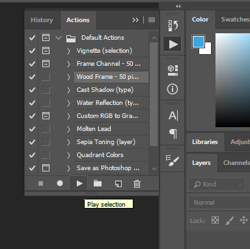The image size is (250, 249).
Task: Select the Cast Shadow (type) action
Action: (111, 90)
